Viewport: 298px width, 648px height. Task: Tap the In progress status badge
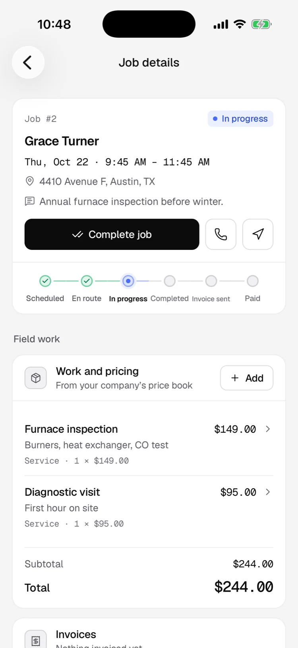(240, 119)
